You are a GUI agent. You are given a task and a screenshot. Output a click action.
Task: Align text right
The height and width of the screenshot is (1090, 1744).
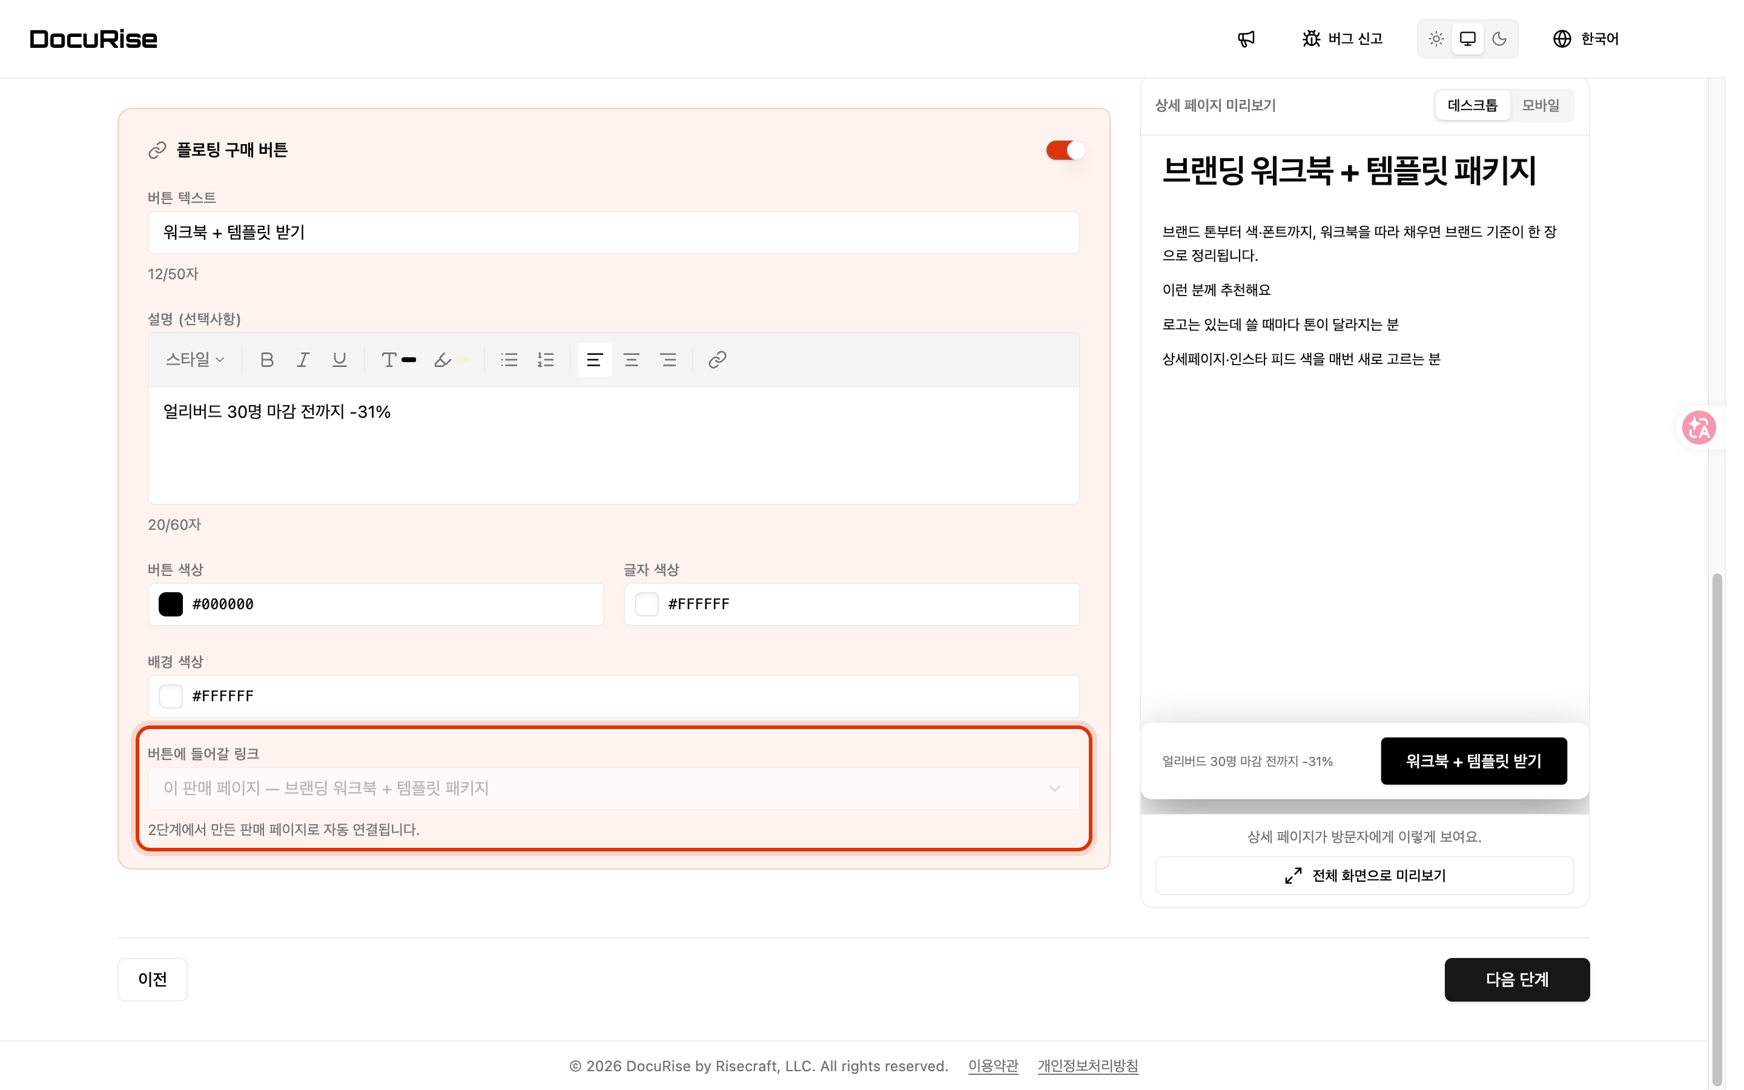click(x=668, y=360)
